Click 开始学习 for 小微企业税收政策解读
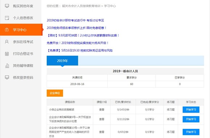Viewport: 210px width, 138px height. [191, 110]
